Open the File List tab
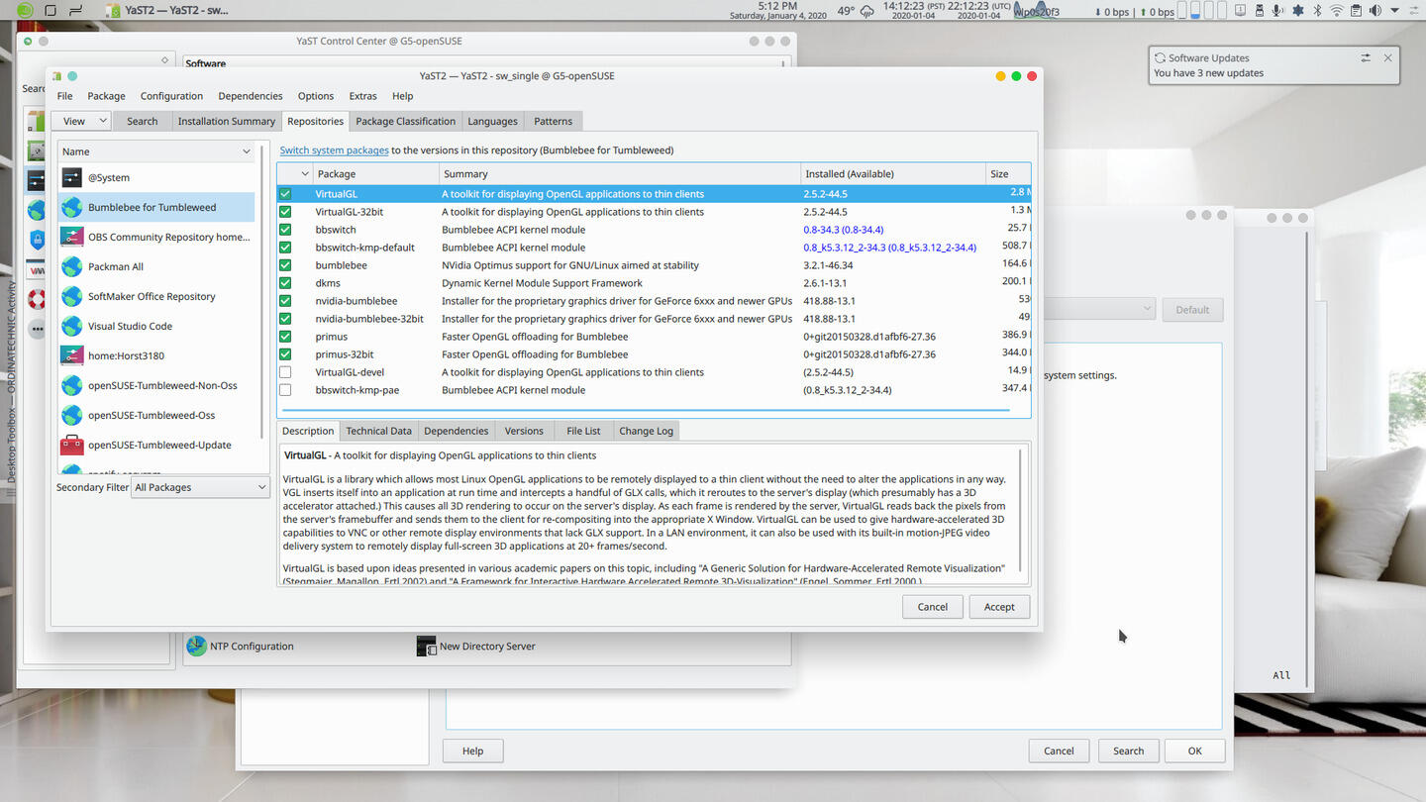 [x=583, y=431]
